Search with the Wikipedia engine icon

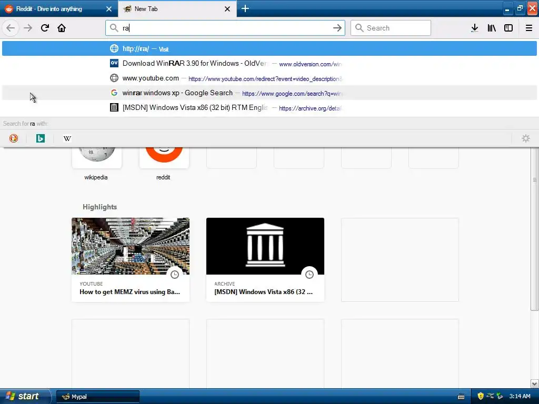(x=67, y=138)
